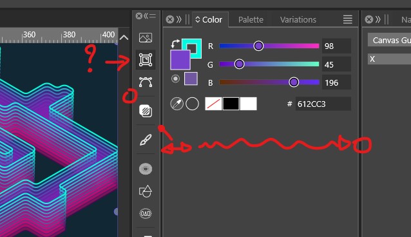Toggle the radio button beside the purple swatch
This screenshot has height=237, width=411.
[175, 79]
